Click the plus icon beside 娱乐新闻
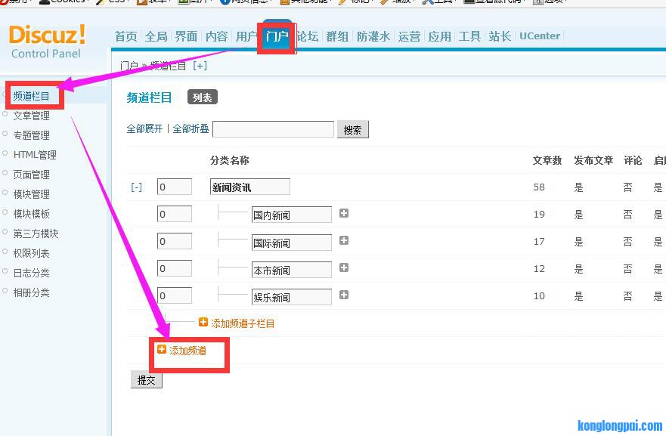 tap(344, 295)
